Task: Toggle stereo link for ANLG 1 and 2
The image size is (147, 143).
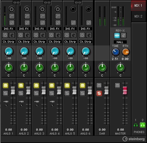Action: (17, 2)
